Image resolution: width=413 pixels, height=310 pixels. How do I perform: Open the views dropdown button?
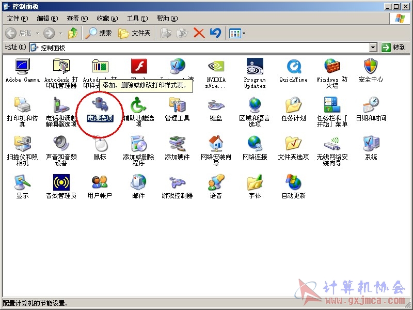point(237,33)
